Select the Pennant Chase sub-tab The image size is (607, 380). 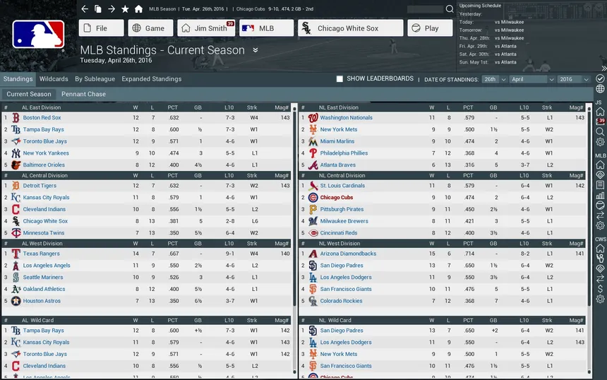[83, 94]
